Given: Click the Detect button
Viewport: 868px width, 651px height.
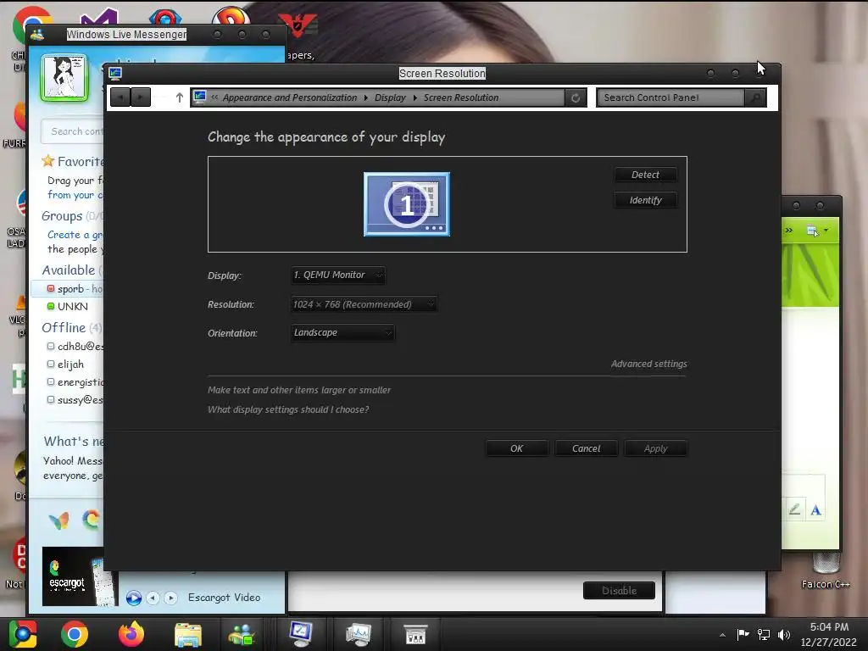Looking at the screenshot, I should coord(645,175).
